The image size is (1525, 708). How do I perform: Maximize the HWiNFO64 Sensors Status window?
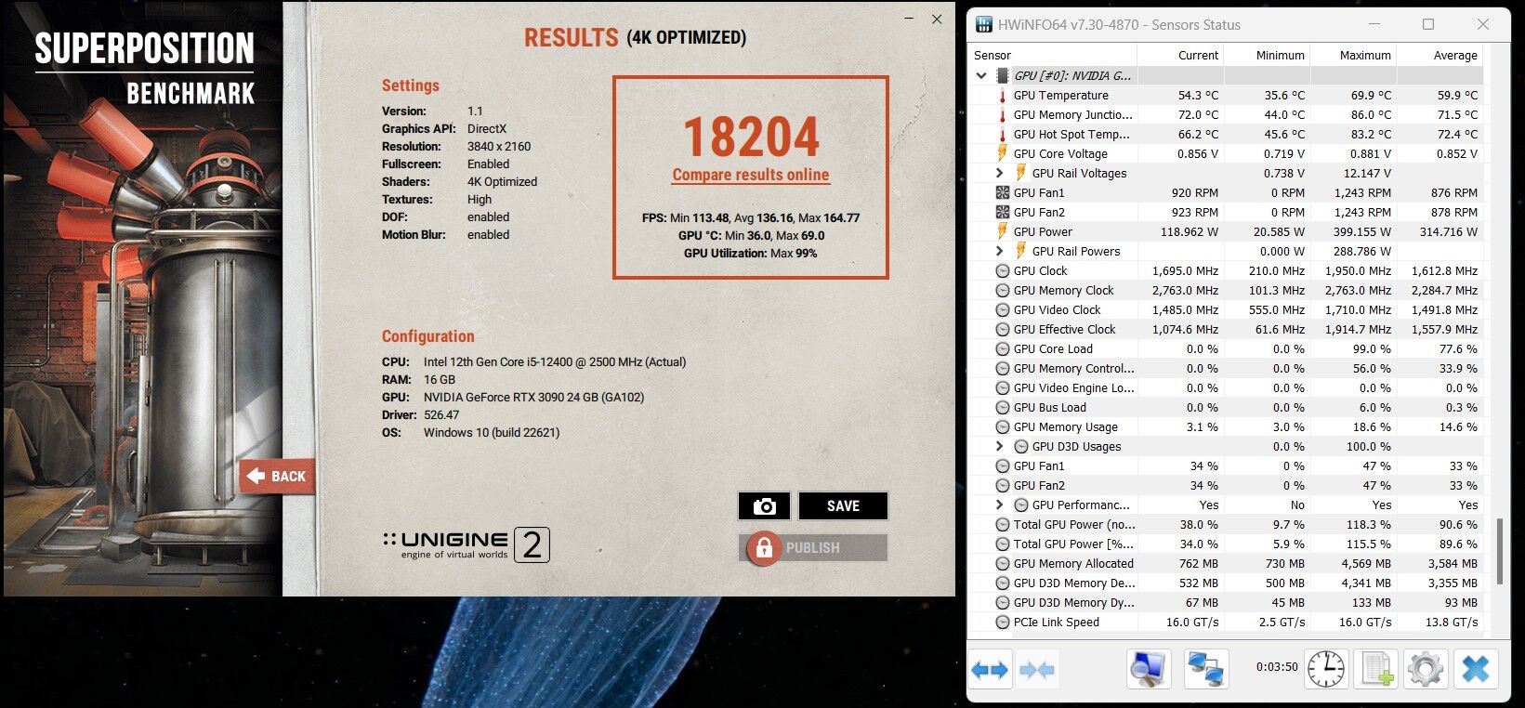[1428, 24]
